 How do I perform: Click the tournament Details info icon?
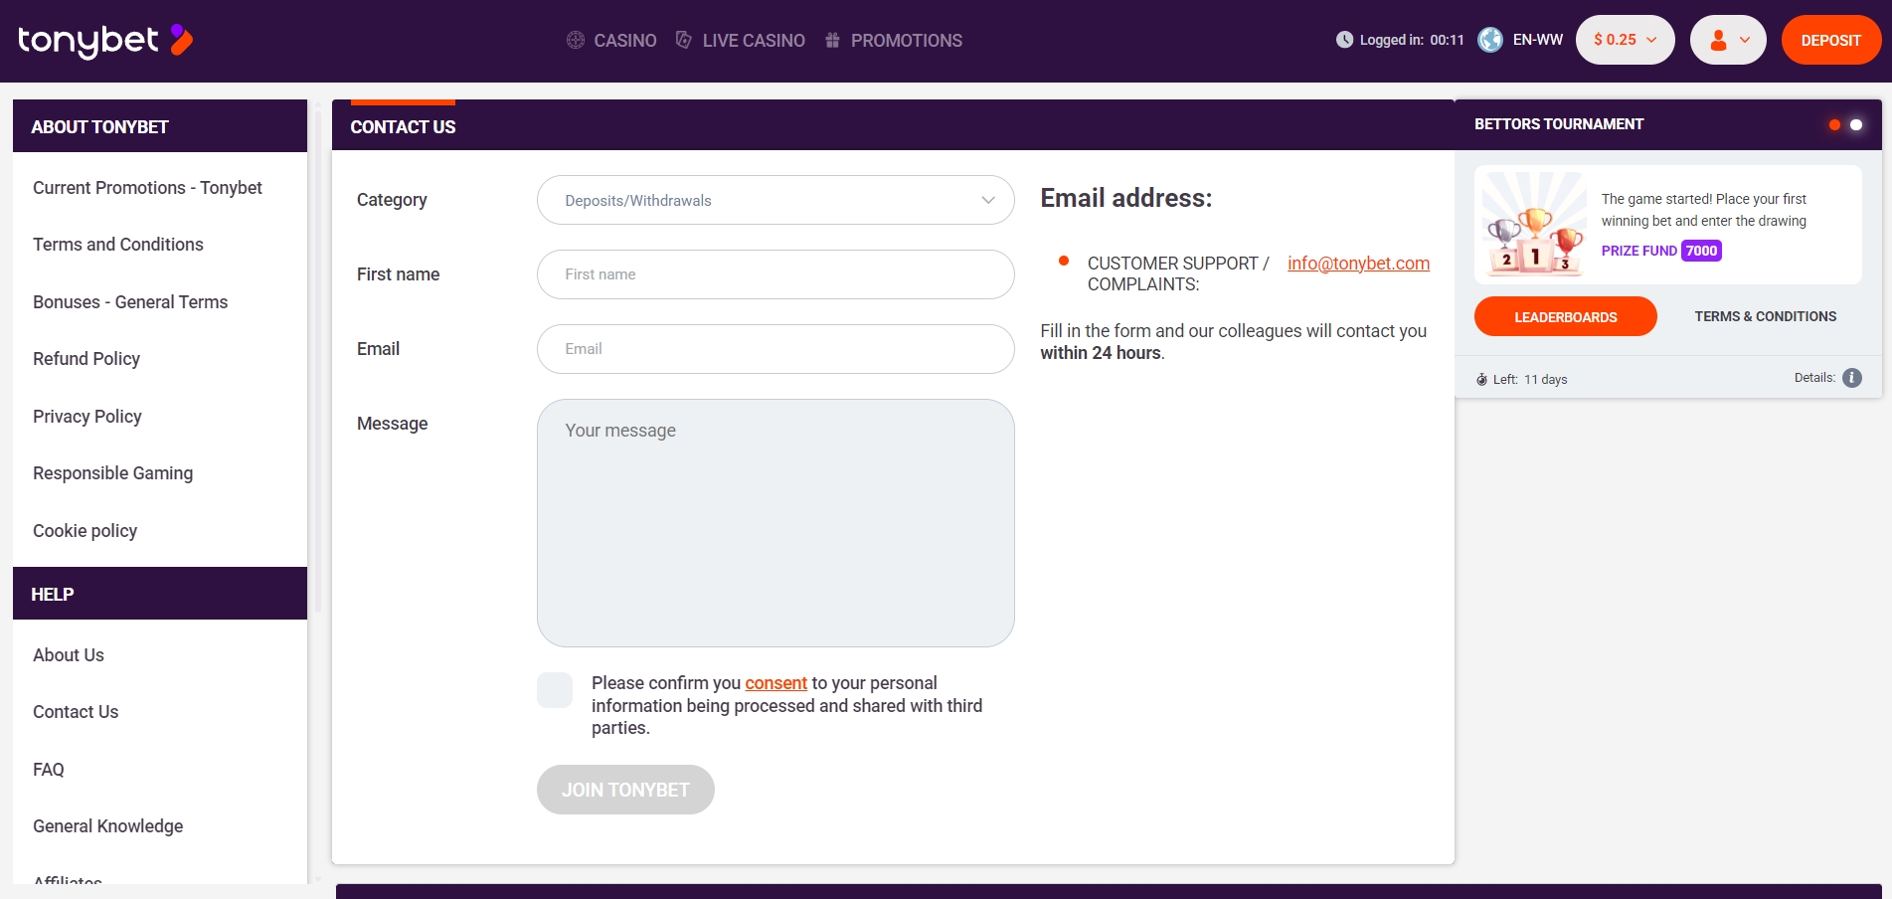[1851, 378]
